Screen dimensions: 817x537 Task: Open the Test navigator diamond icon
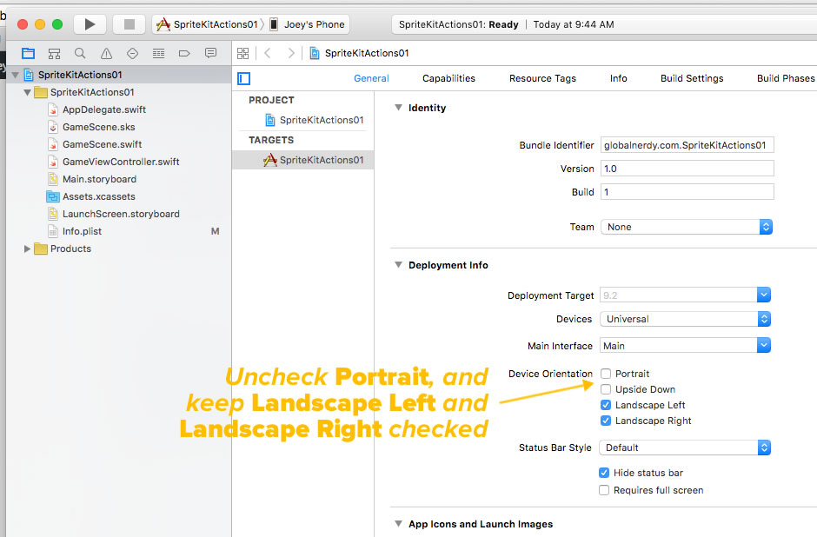132,53
